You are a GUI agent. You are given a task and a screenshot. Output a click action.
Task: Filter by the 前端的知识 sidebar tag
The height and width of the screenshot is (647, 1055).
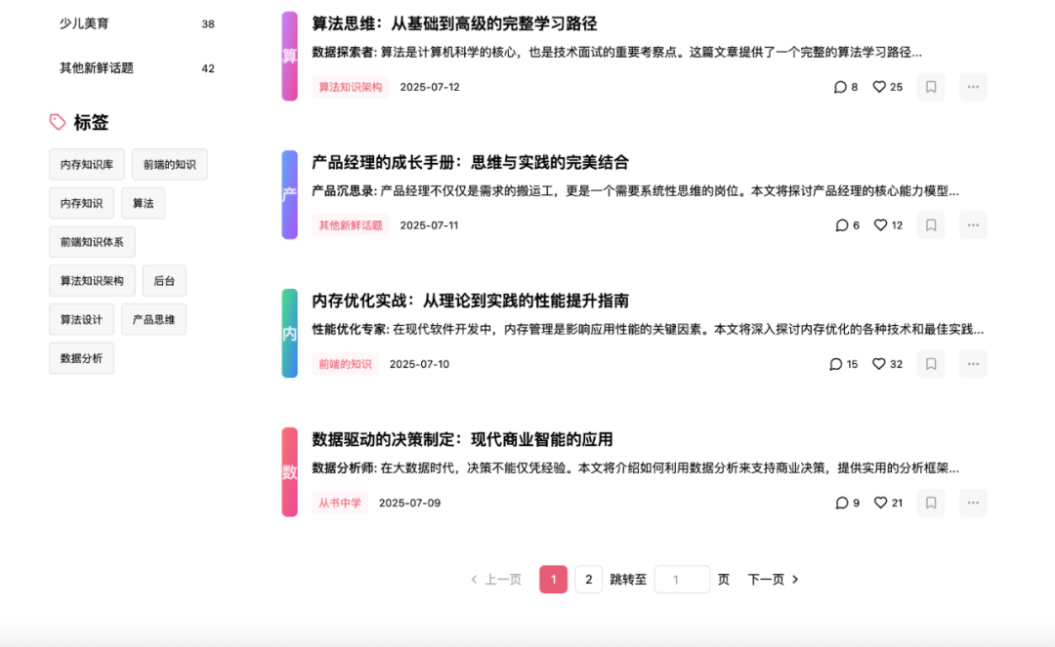coord(170,165)
